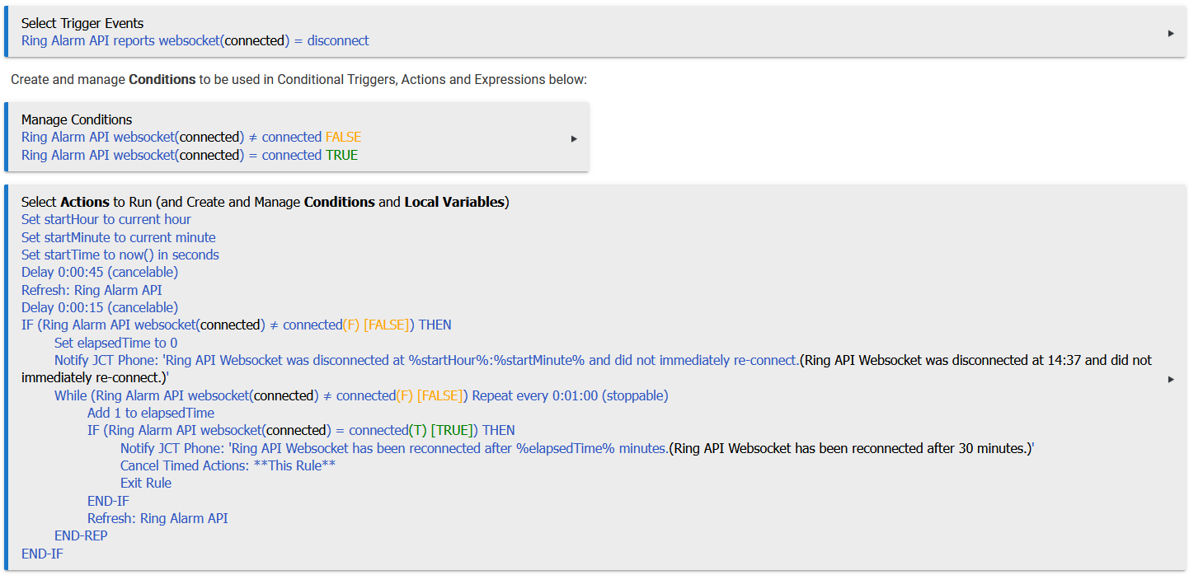Click the 'Manage Conditions' heading
This screenshot has width=1189, height=575.
(x=77, y=119)
